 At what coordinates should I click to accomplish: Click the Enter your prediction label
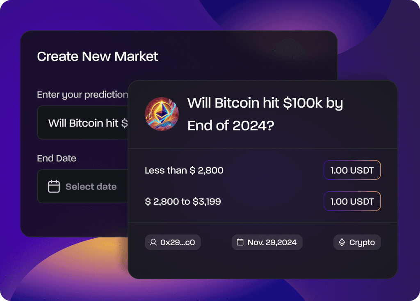(82, 95)
